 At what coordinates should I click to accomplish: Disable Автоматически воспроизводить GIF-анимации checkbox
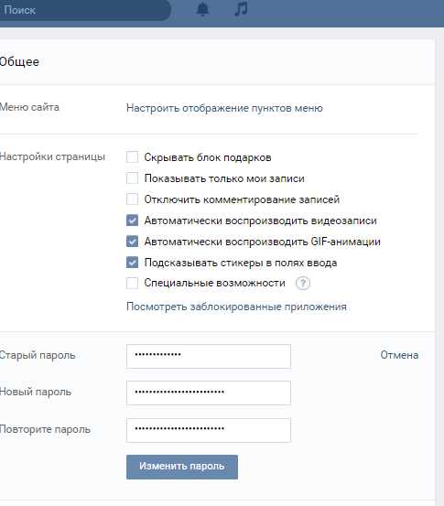[132, 242]
